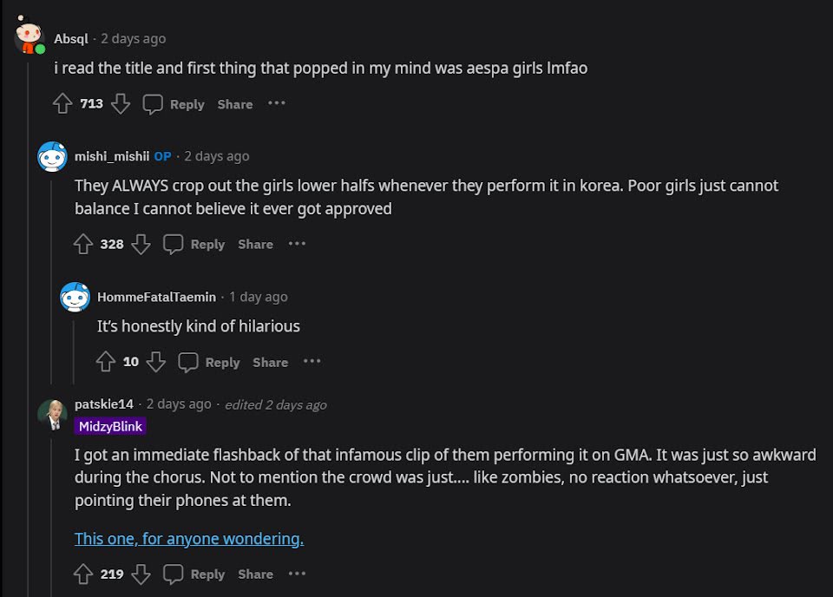Click the MidzyBlink user flair
Image resolution: width=833 pixels, height=597 pixels.
(110, 426)
